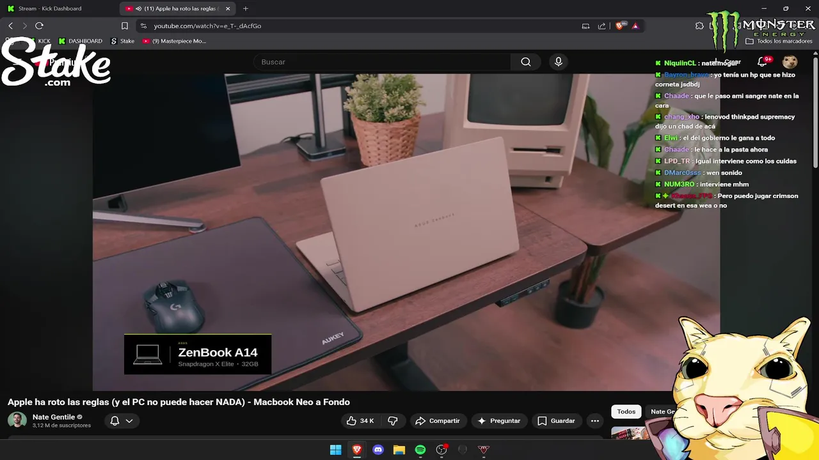Image resolution: width=819 pixels, height=460 pixels.
Task: Open Windows Start menu
Action: point(335,450)
